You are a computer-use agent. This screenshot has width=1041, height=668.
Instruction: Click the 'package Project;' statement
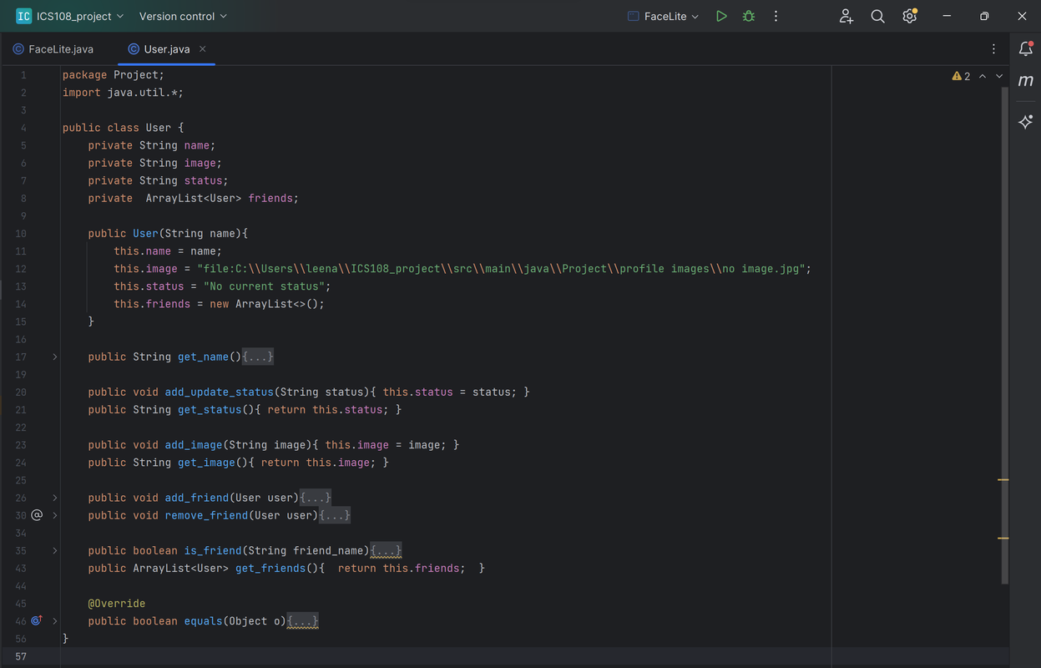[x=114, y=75]
